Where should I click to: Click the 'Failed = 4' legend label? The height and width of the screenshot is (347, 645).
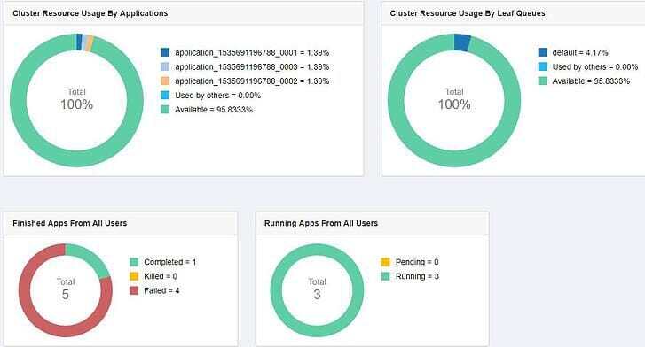(161, 290)
